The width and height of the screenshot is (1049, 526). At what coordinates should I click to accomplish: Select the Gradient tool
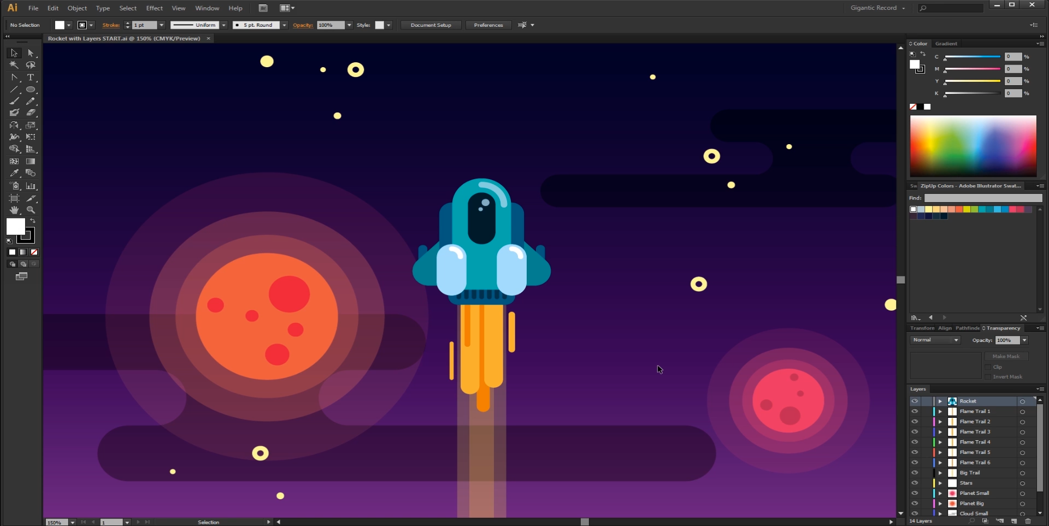pyautogui.click(x=31, y=161)
